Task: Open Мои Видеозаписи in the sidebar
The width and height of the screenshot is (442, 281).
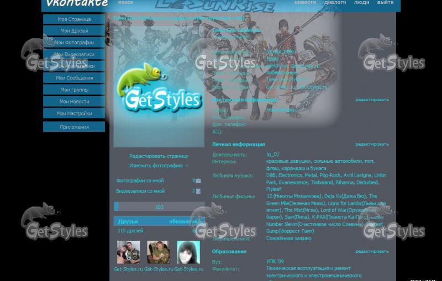Action: (74, 54)
